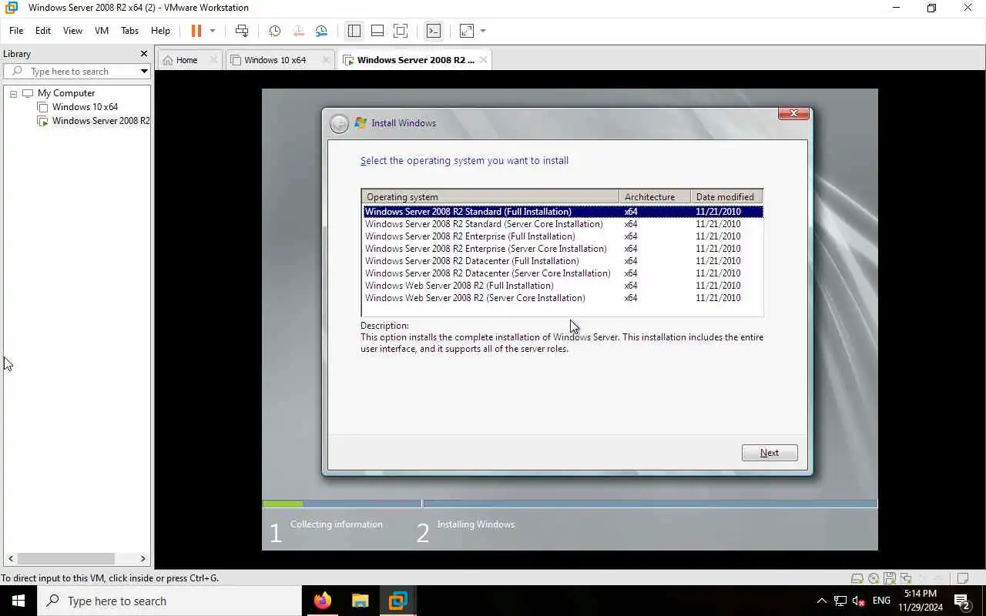This screenshot has width=986, height=616.
Task: Select Windows Web Server 2008 R2 (Server Core Installation)
Action: (x=562, y=298)
